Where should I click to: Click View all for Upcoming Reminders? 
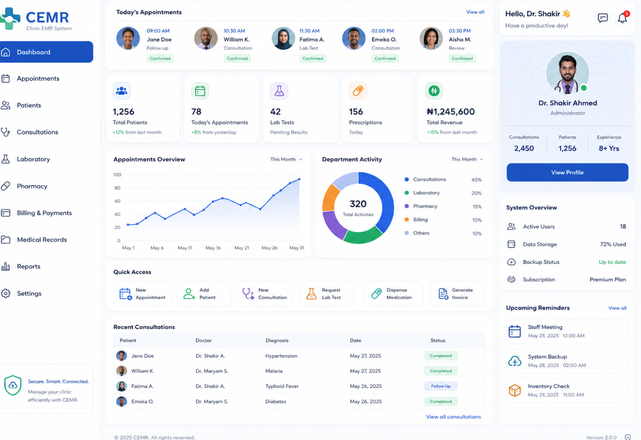617,308
